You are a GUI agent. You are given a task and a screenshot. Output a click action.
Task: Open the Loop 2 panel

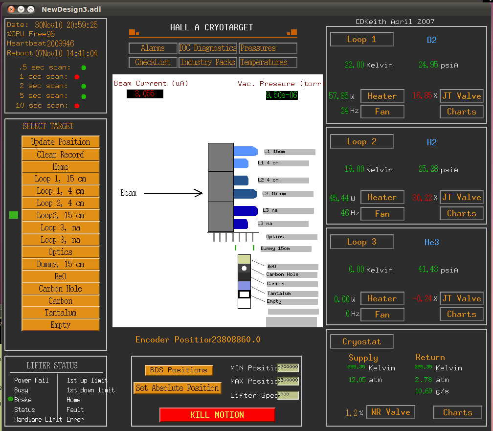click(x=361, y=141)
